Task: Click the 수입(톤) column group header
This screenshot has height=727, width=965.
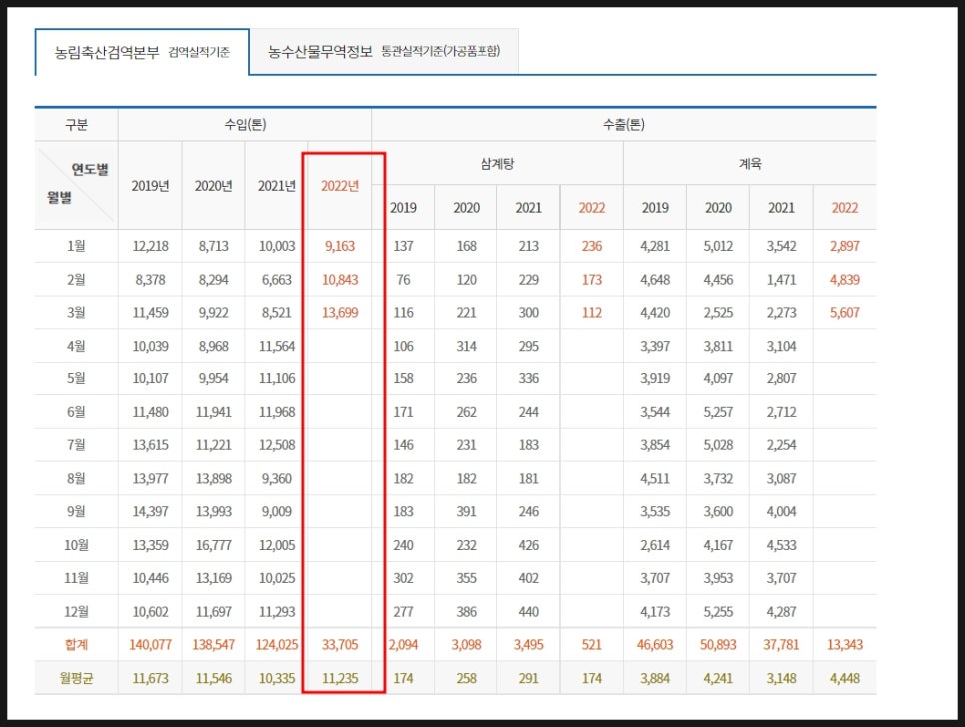Action: pyautogui.click(x=245, y=124)
